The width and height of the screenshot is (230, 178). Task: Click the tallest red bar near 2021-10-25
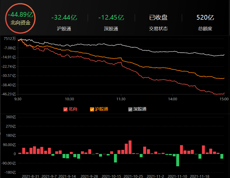tap(130, 147)
